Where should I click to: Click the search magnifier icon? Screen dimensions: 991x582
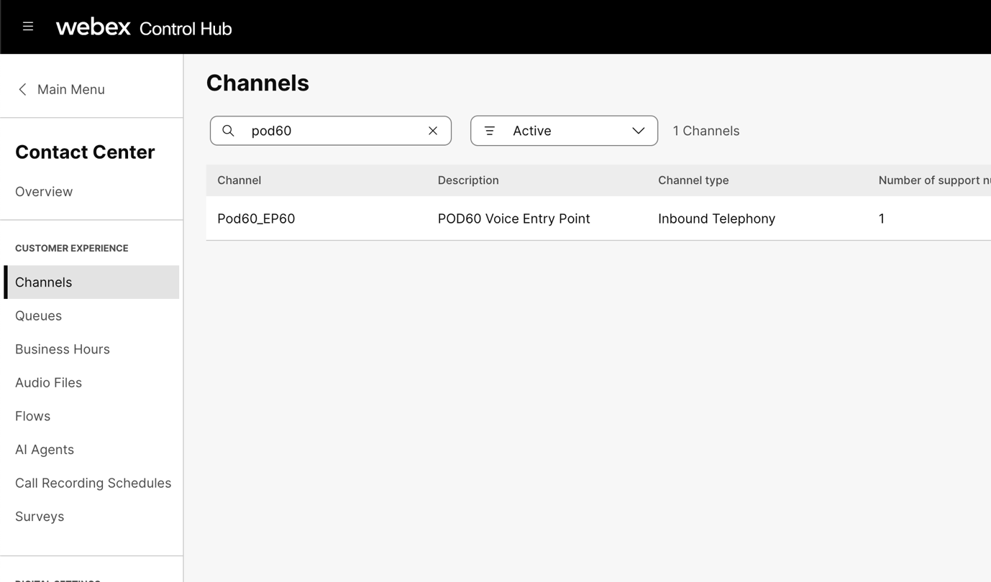click(228, 131)
